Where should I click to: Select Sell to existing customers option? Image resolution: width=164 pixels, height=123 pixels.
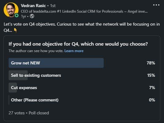pyautogui.click(x=82, y=75)
